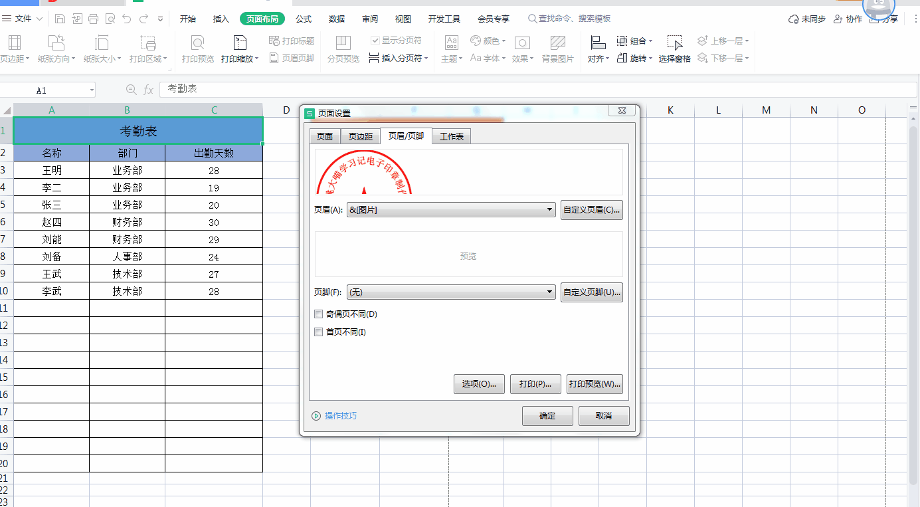
Task: Expand the quick access toolbar customize arrow
Action: point(161,19)
